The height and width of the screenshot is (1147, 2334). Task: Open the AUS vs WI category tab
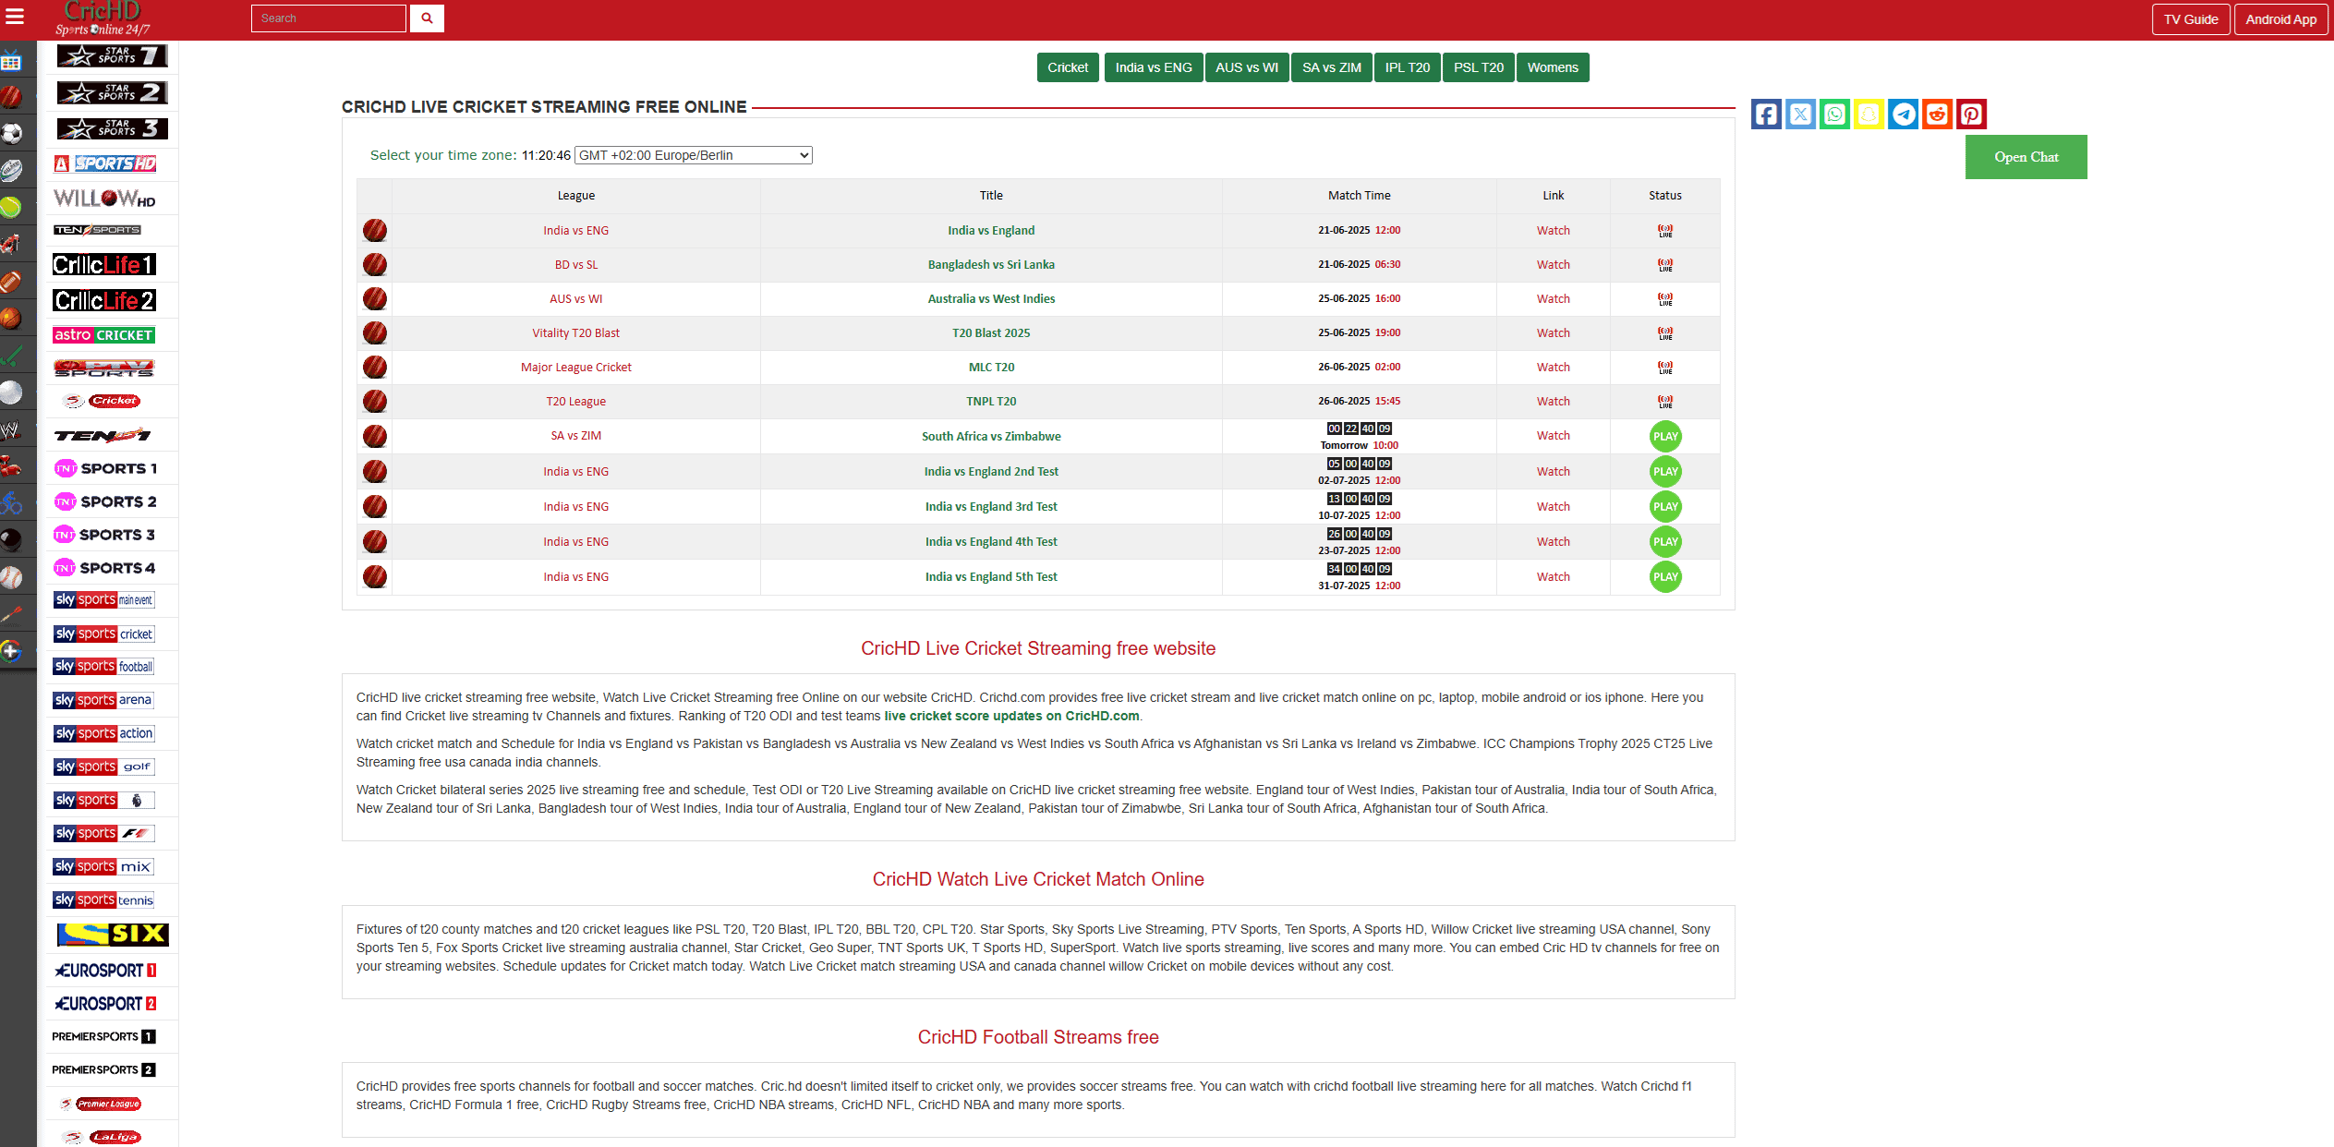click(1247, 67)
